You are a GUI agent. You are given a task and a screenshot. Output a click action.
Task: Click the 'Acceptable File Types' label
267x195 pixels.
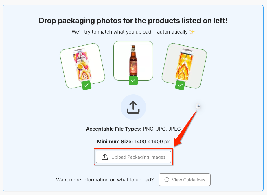click(x=113, y=129)
